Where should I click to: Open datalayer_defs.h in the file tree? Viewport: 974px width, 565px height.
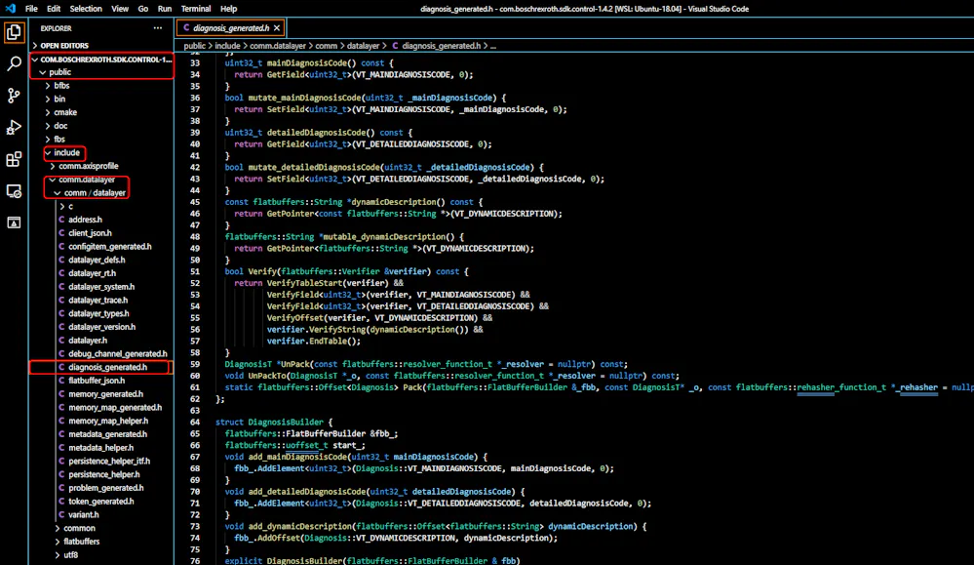(97, 260)
